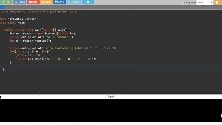The image size is (222, 125).
Task: Click the icon at the console's left edge
Action: click(1, 97)
